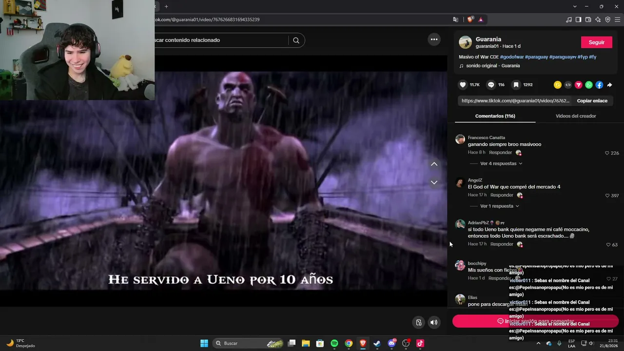Screen dimensions: 624x351
Task: Open Brave VPN shield icon
Action: (608, 19)
